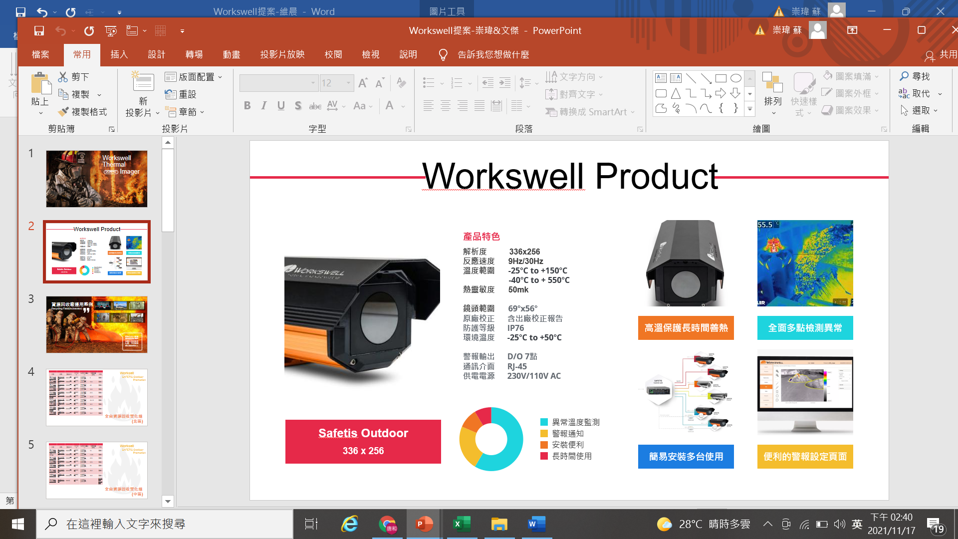This screenshot has width=958, height=539.
Task: Select slide 3 thumbnail in slide panel
Action: (97, 324)
